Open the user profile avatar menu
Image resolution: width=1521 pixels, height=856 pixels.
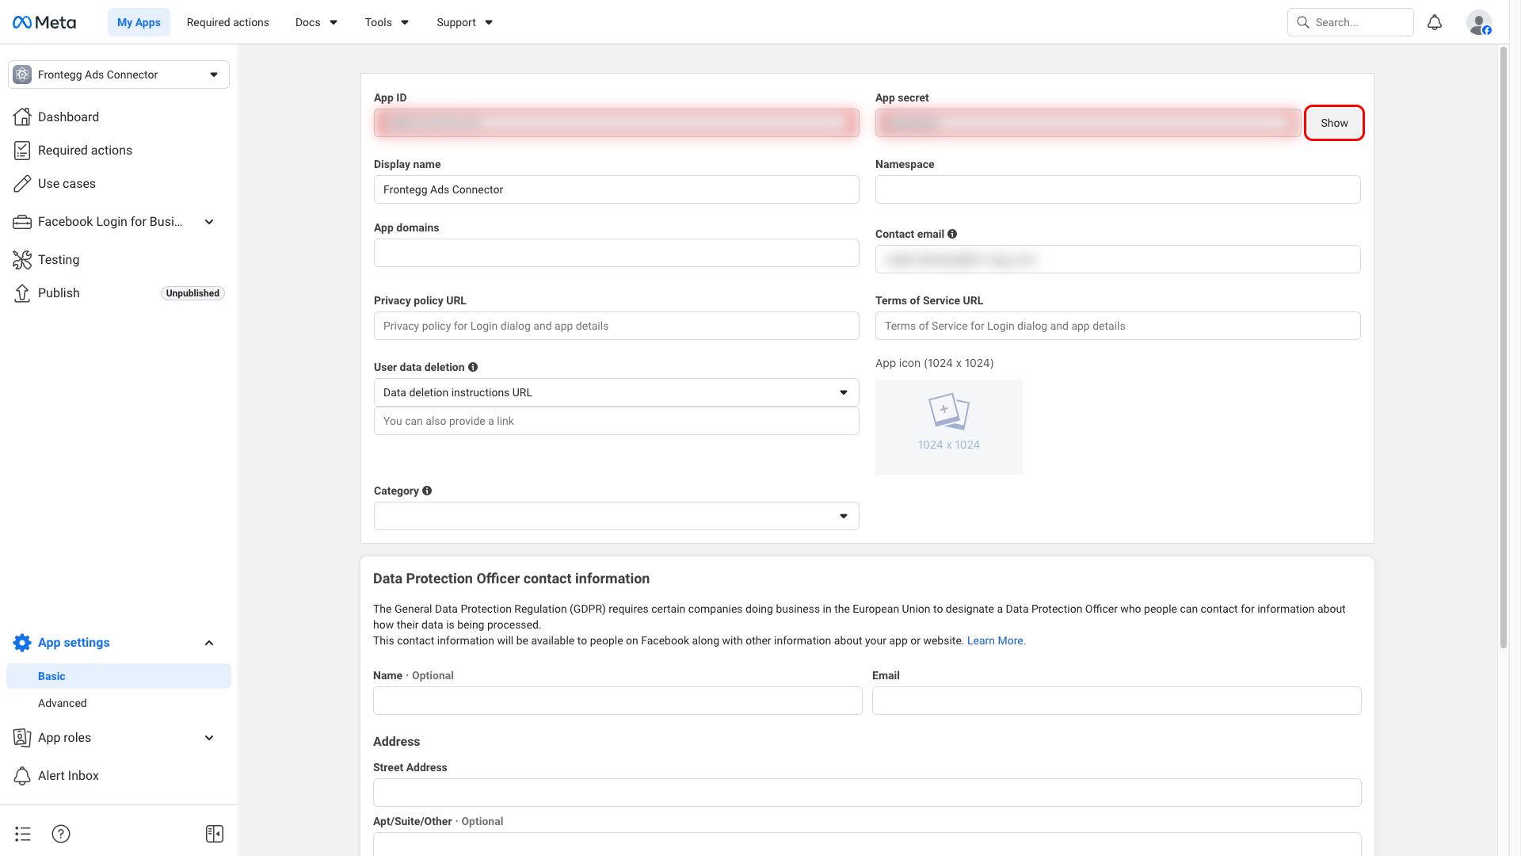(x=1479, y=22)
